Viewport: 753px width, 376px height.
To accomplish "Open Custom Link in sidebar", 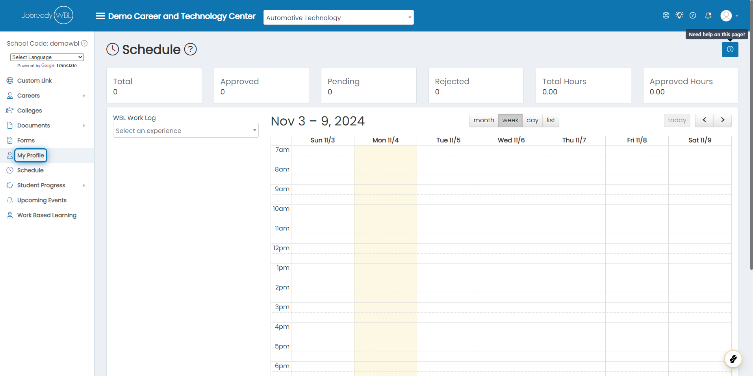I will point(35,81).
